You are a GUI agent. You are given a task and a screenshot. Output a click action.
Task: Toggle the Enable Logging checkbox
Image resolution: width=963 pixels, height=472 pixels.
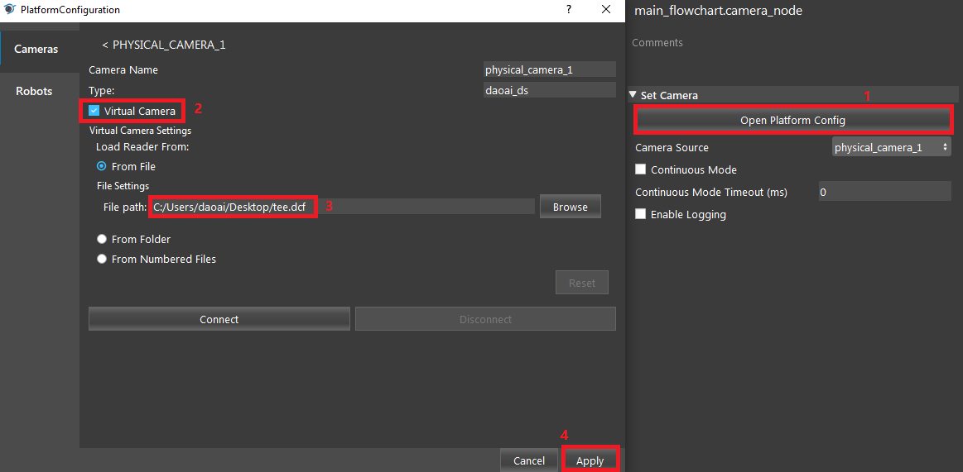click(x=641, y=214)
